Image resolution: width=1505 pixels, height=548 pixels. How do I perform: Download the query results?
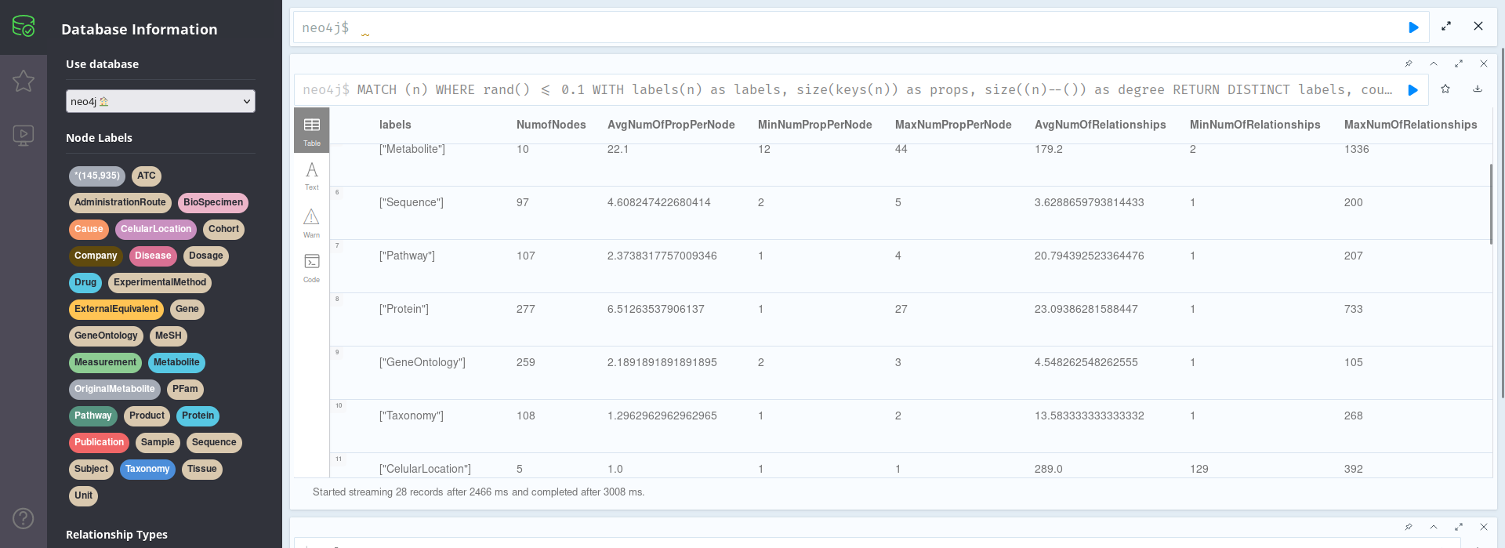pyautogui.click(x=1478, y=89)
